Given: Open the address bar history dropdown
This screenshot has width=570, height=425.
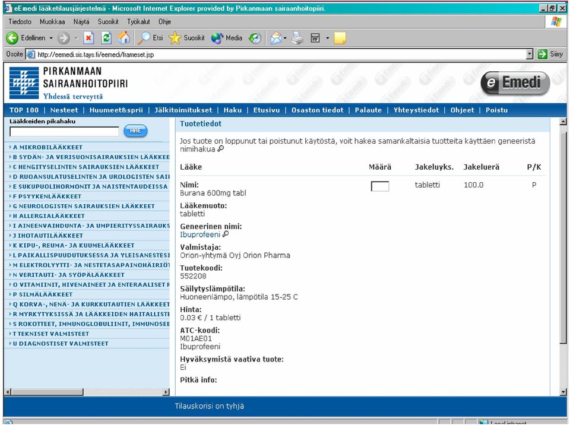Looking at the screenshot, I should [530, 54].
